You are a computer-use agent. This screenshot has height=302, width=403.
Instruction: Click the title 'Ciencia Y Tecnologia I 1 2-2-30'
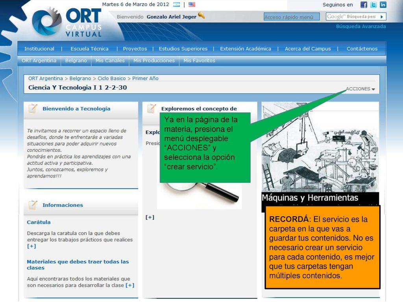pos(78,88)
